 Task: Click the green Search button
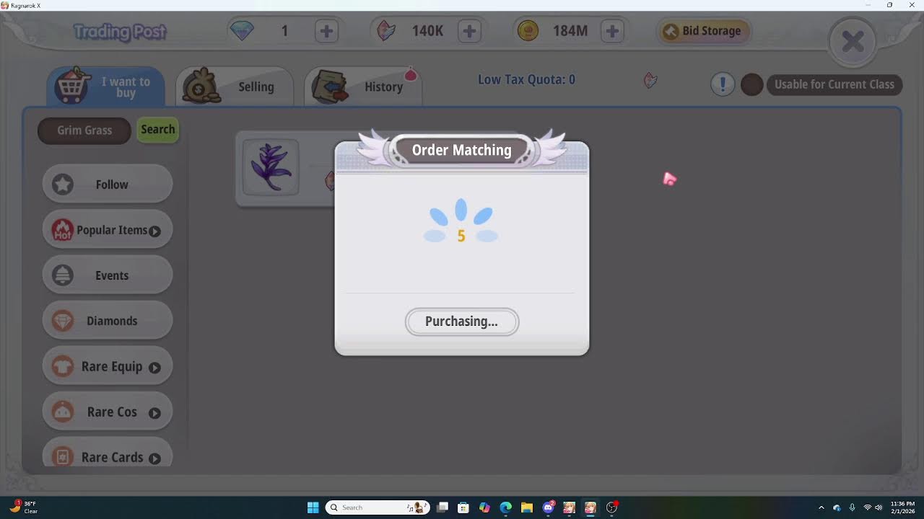(158, 130)
